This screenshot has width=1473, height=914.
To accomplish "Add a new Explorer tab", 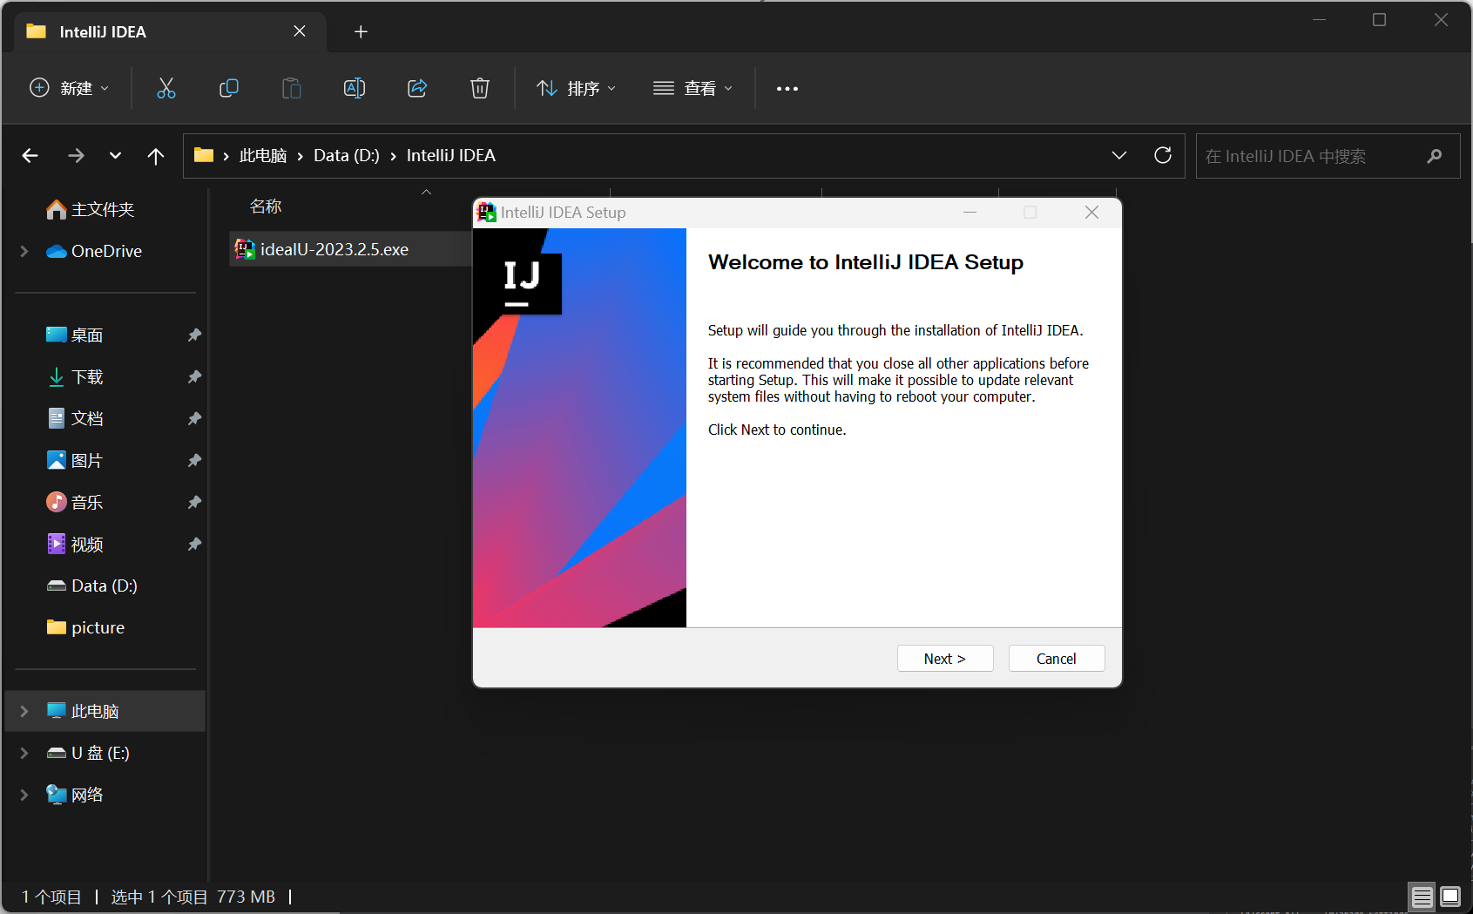I will coord(361,32).
